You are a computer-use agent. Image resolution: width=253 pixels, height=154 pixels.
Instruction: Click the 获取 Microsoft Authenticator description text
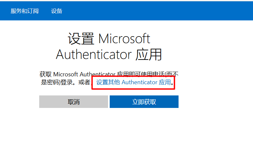tap(109, 78)
